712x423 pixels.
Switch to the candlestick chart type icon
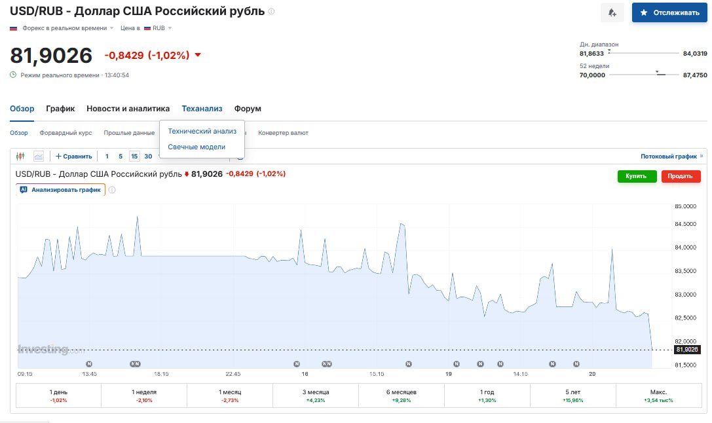(x=20, y=156)
